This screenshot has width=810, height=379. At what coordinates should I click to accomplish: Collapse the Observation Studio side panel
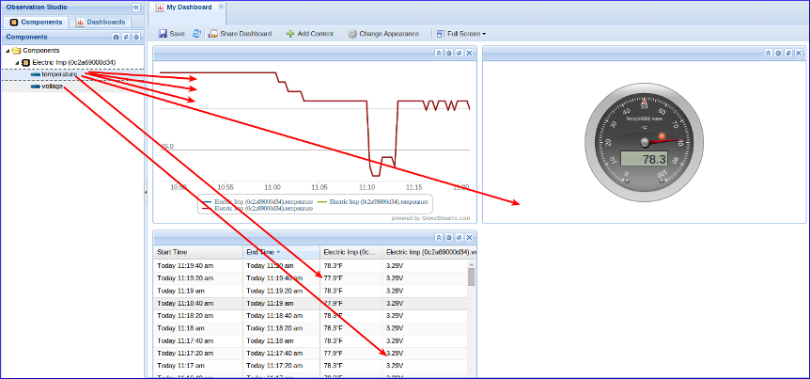click(136, 7)
